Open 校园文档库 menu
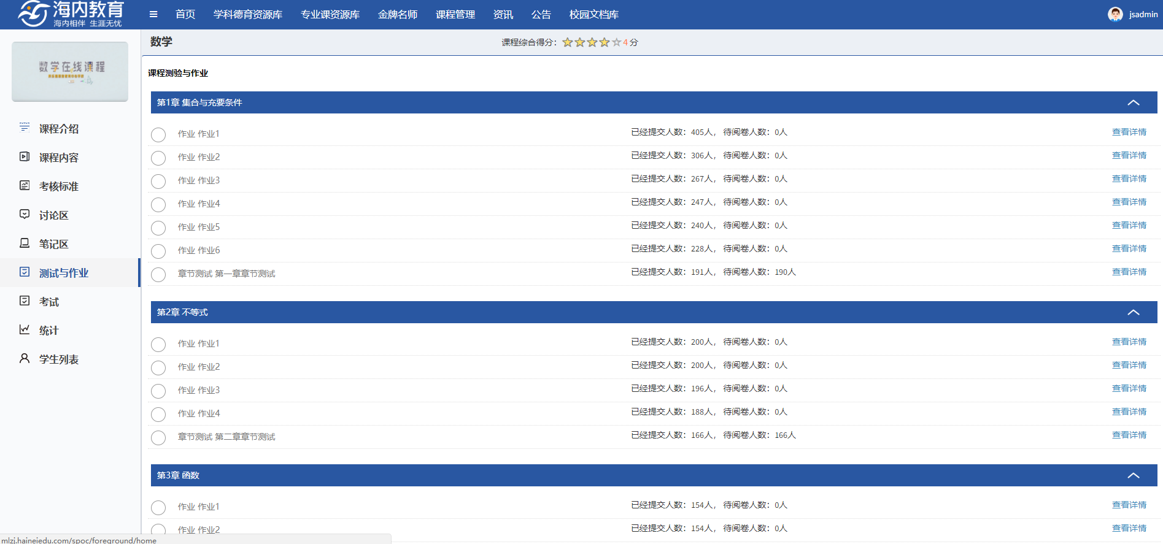Image resolution: width=1163 pixels, height=544 pixels. click(594, 14)
